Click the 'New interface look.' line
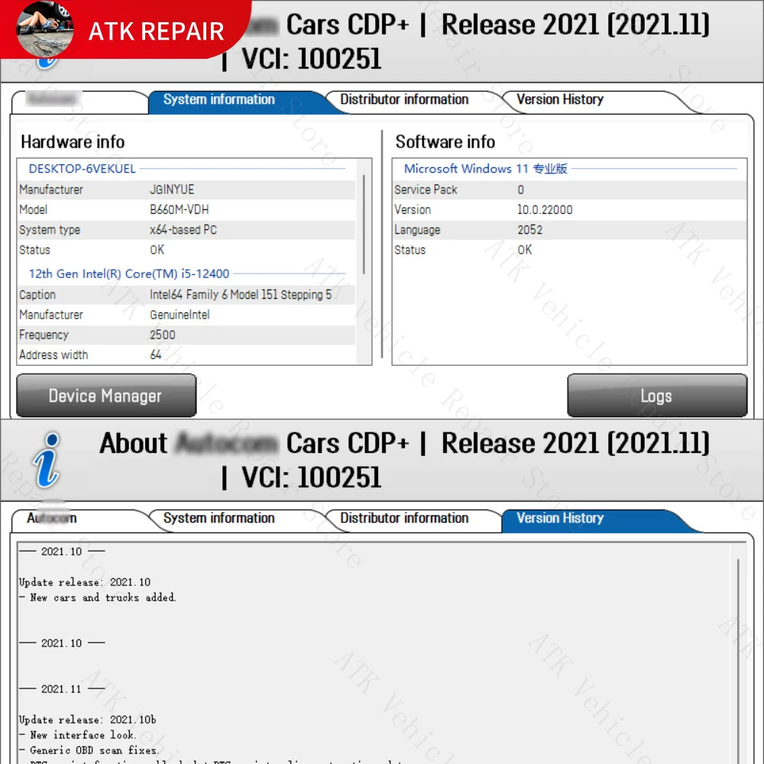Viewport: 764px width, 764px height. (78, 735)
